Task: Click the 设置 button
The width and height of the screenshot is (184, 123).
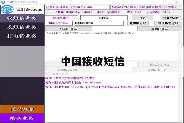Action: [143, 18]
